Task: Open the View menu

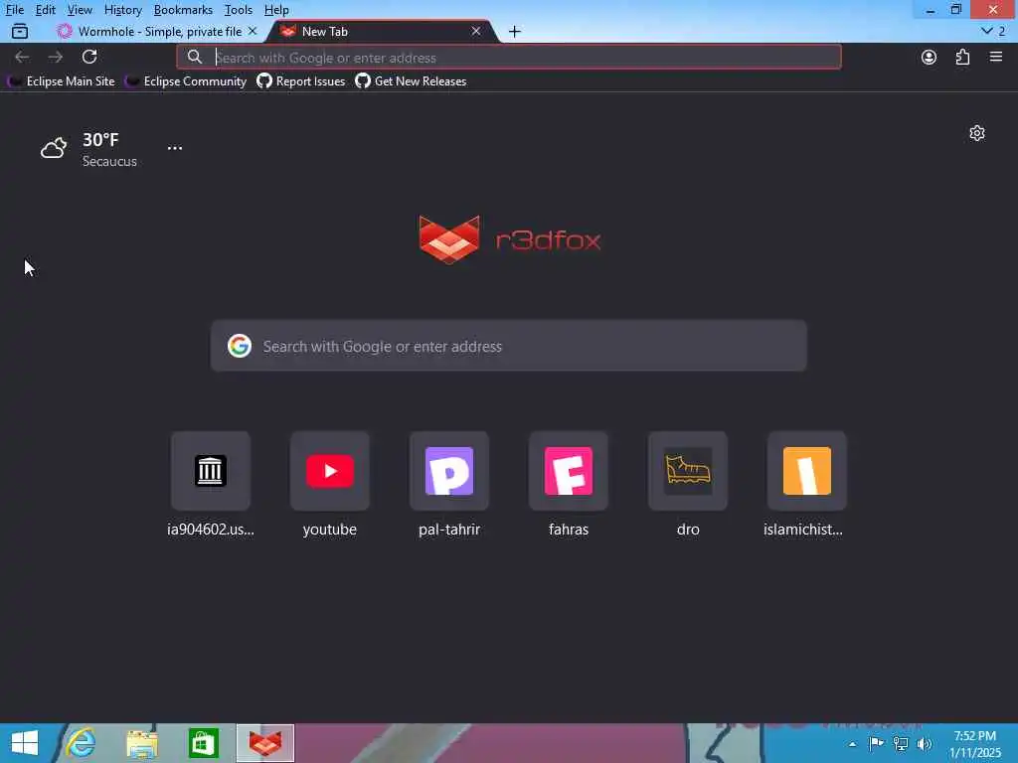Action: tap(80, 10)
